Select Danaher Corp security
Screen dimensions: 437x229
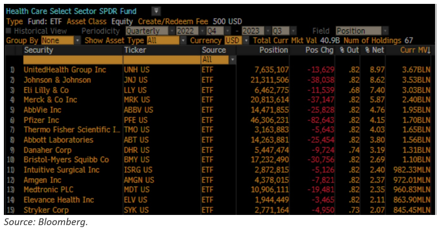48,150
